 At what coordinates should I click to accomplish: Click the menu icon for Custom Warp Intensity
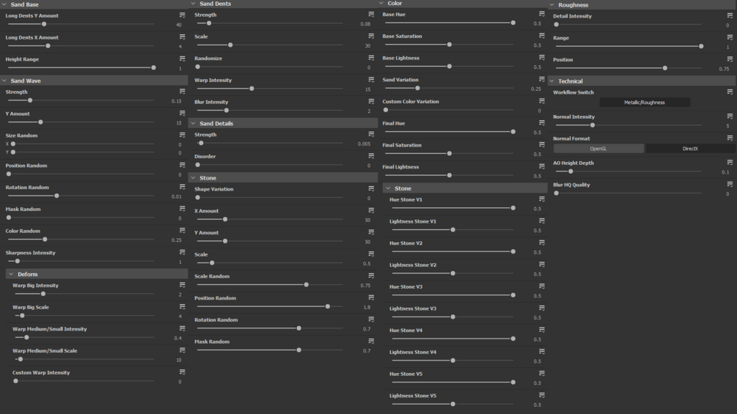183,372
